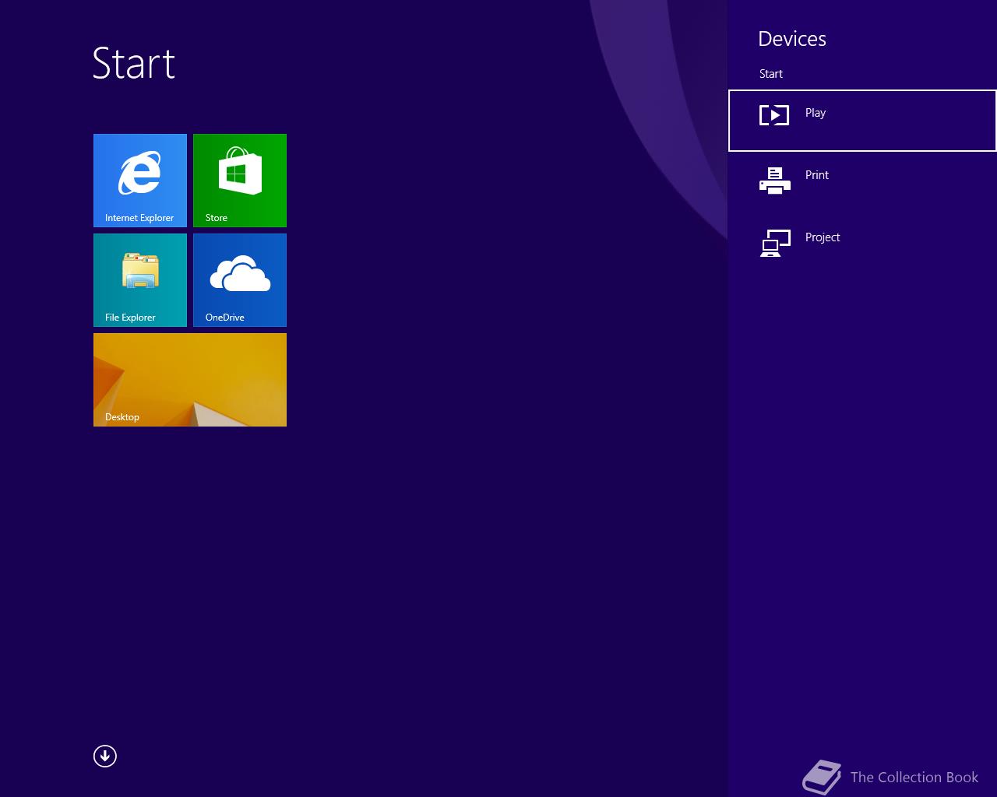This screenshot has width=997, height=797.
Task: Click the Devices panel heading
Action: coord(792,39)
